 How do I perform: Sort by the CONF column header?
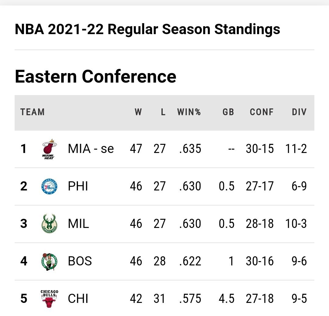coord(262,112)
